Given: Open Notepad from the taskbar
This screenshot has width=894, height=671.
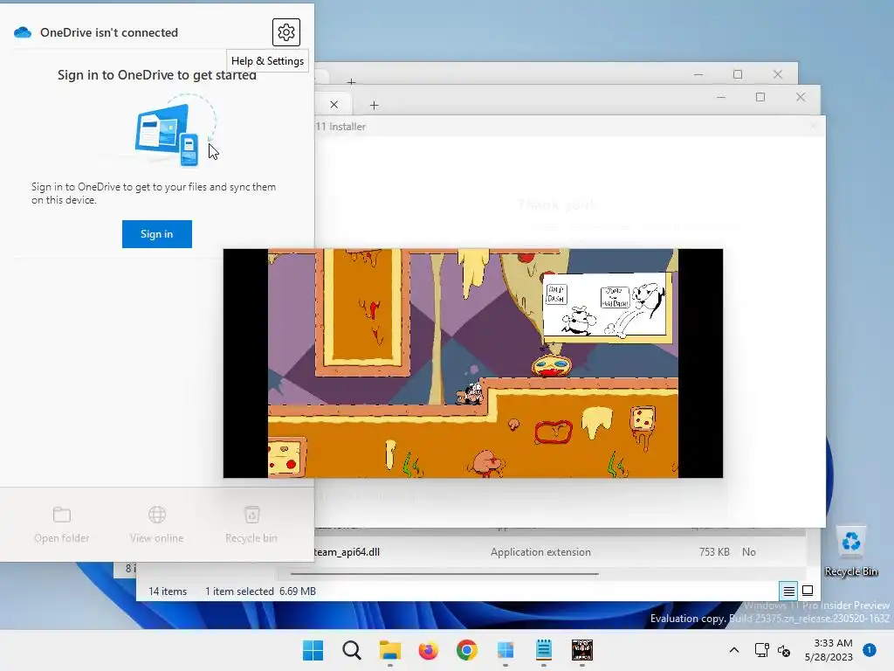Looking at the screenshot, I should pos(544,650).
